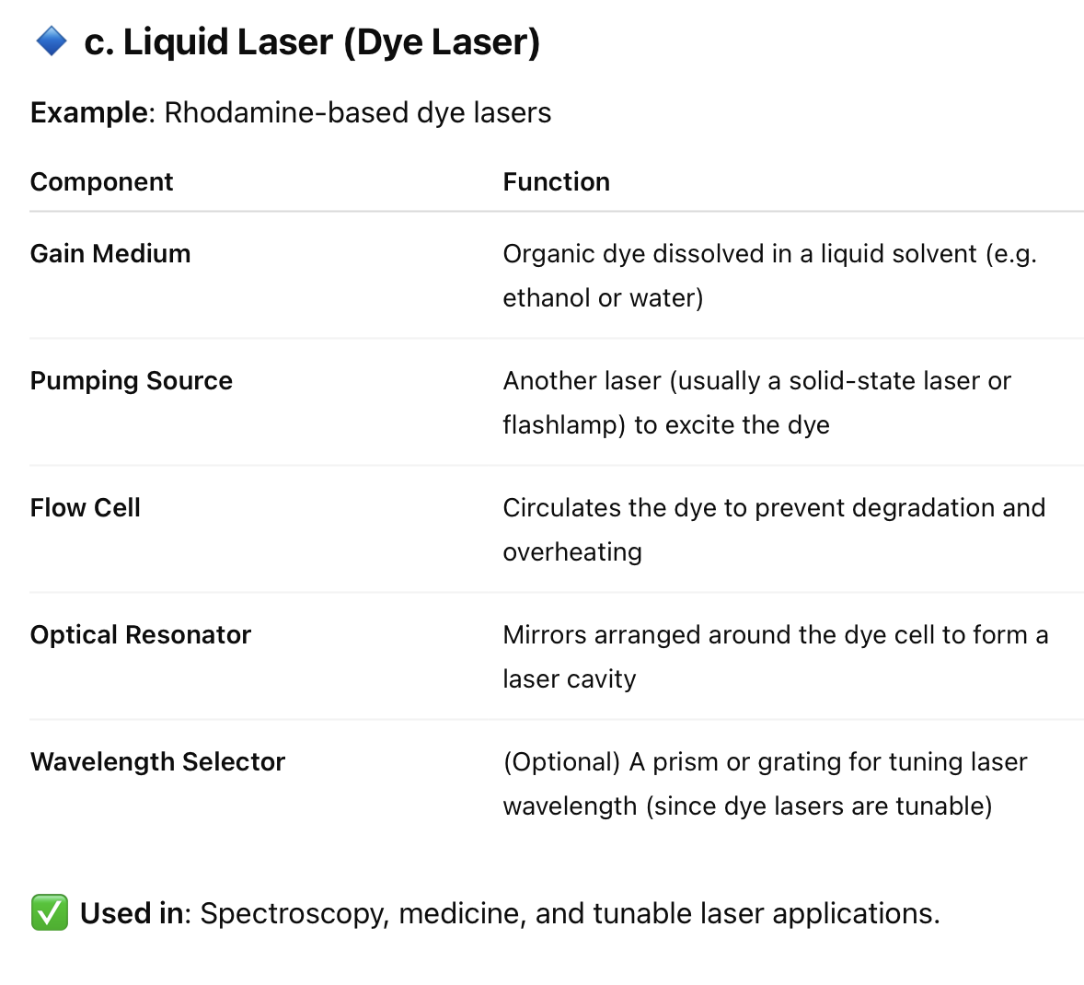1084x985 pixels.
Task: Click the green checkmark emoji icon
Action: (50, 912)
